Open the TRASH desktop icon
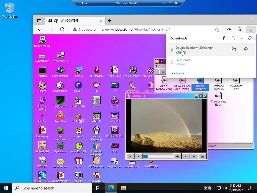The width and height of the screenshot is (257, 193). click(42, 162)
